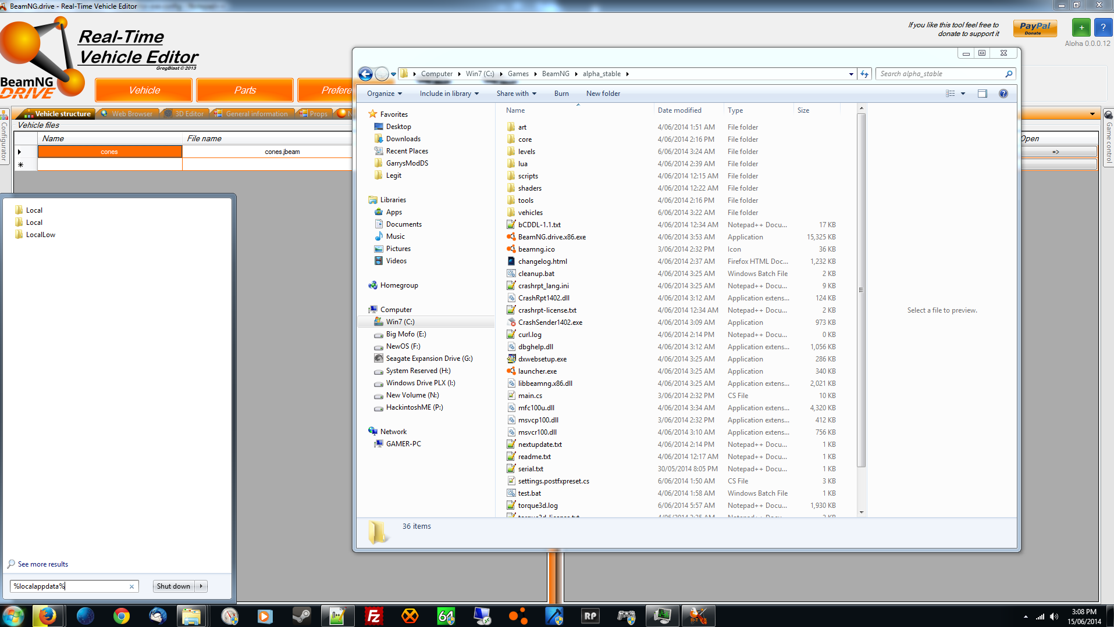Viewport: 1114px width, 627px height.
Task: Select the dxwebsetup.exe file
Action: [542, 359]
